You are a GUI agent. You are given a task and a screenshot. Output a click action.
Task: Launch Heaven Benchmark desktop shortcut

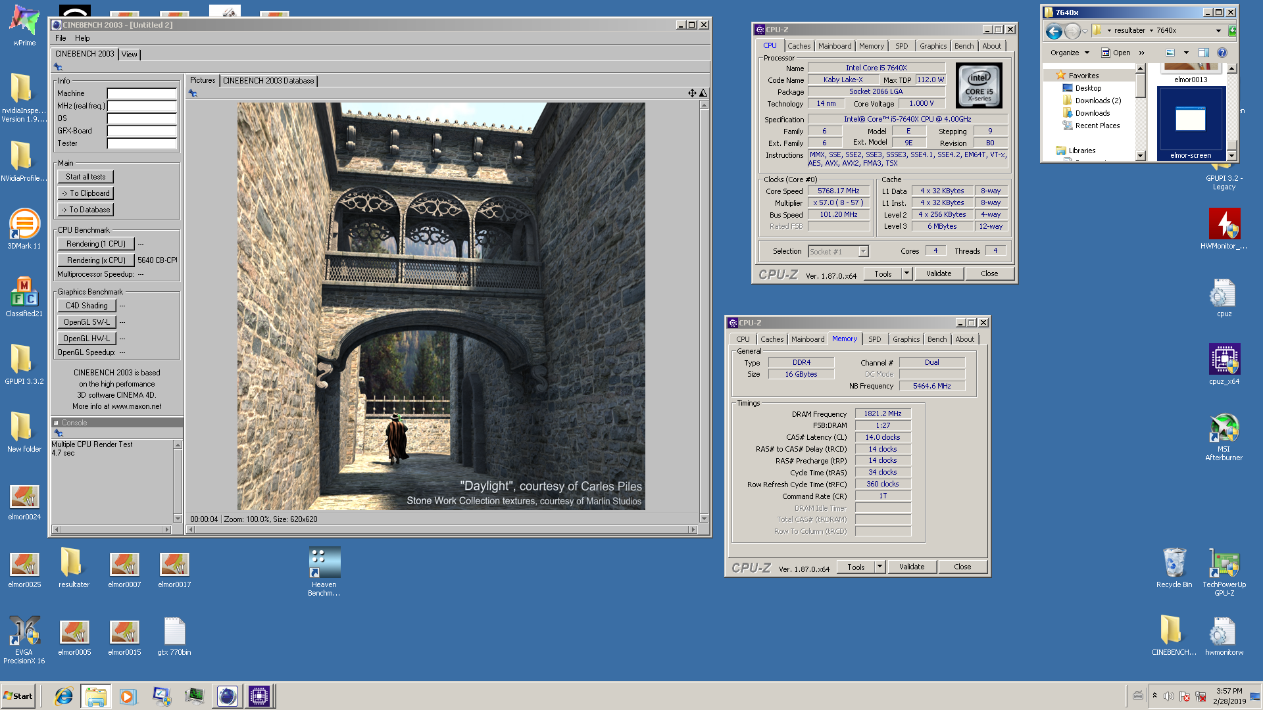click(324, 571)
